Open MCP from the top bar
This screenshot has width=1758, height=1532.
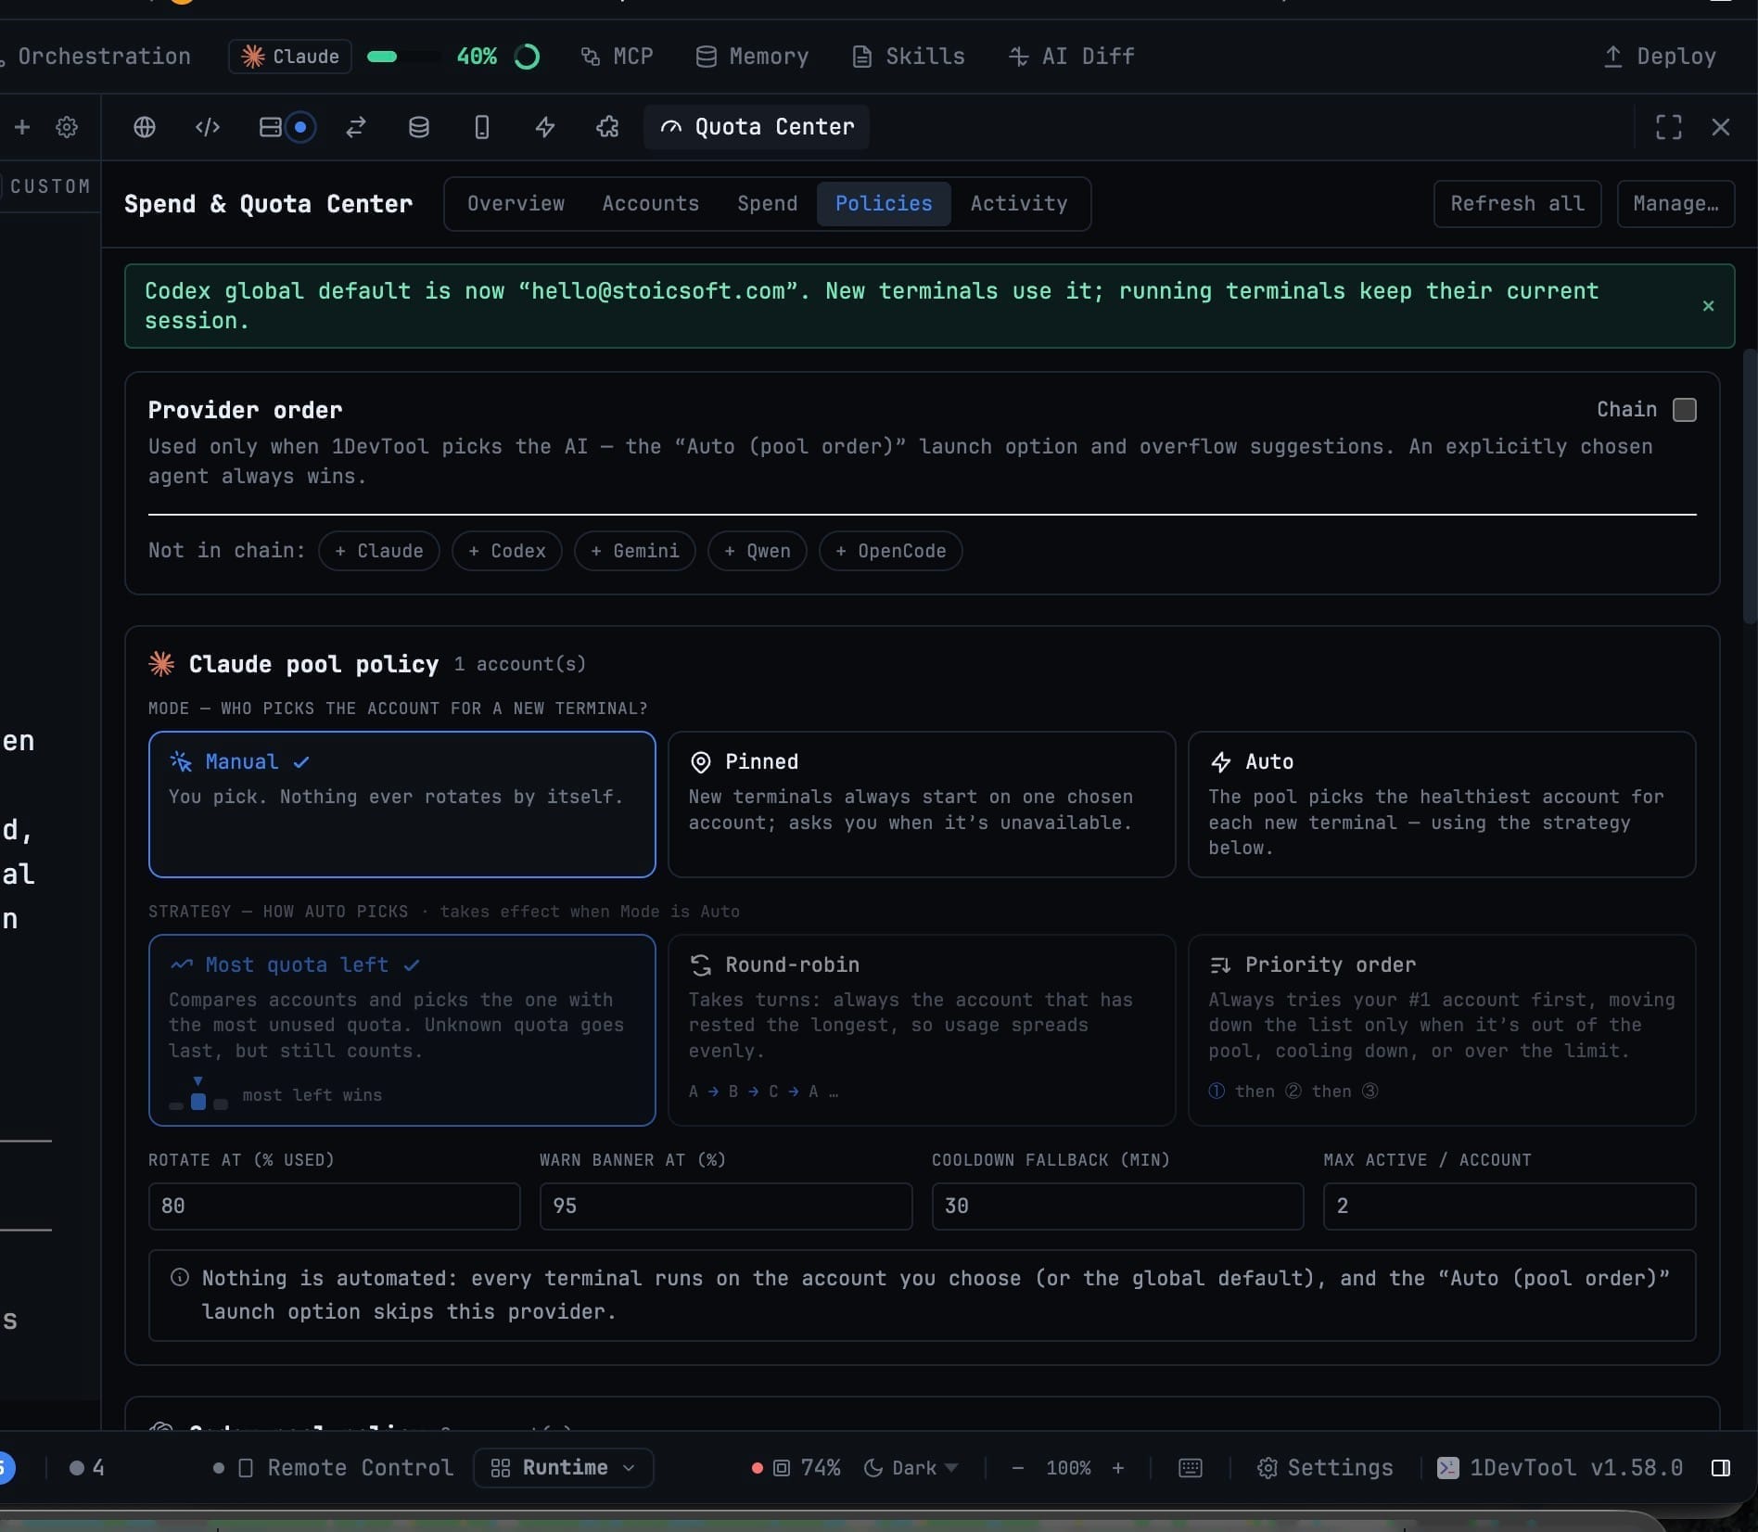[x=617, y=57]
